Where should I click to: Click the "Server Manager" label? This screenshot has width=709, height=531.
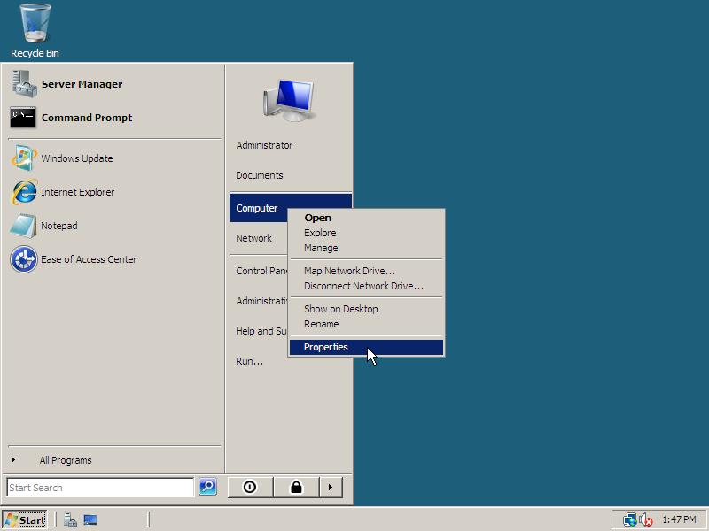coord(82,84)
